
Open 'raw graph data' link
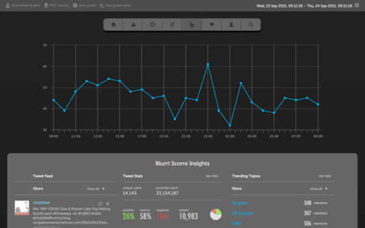click(115, 5)
